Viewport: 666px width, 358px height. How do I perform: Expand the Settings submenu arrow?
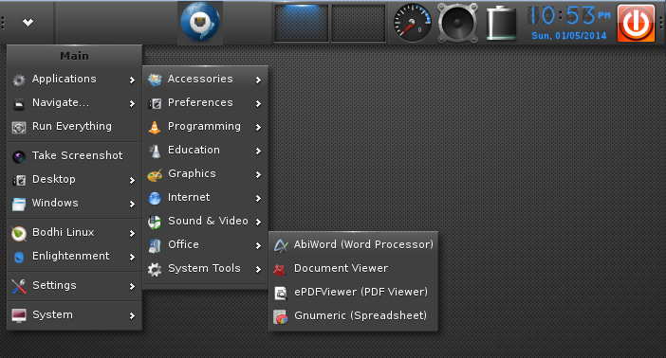click(132, 286)
